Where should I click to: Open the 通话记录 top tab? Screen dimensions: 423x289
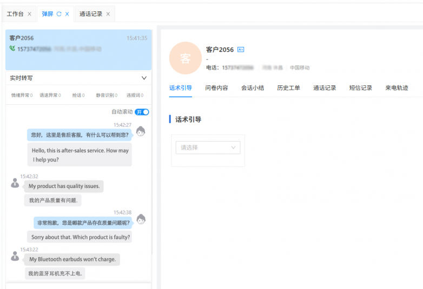click(x=91, y=14)
